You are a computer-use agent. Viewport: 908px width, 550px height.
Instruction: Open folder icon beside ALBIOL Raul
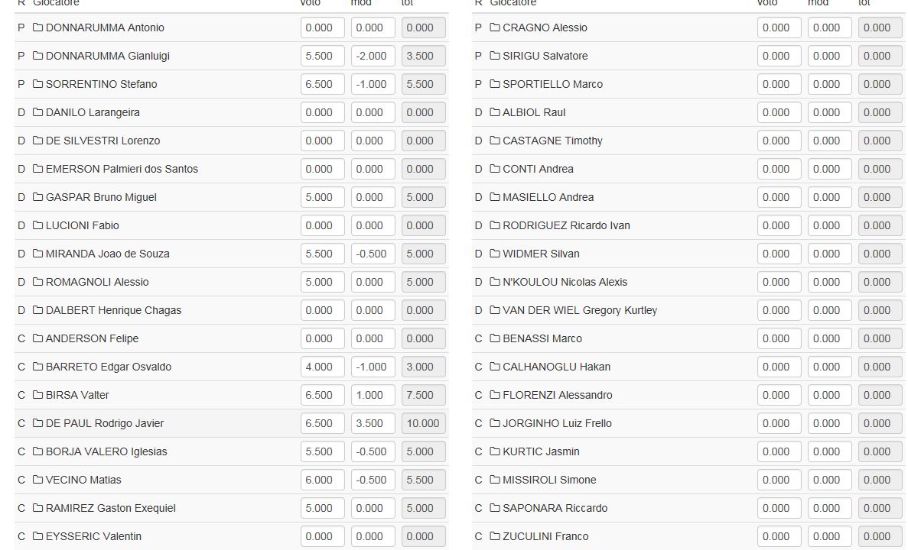point(494,112)
